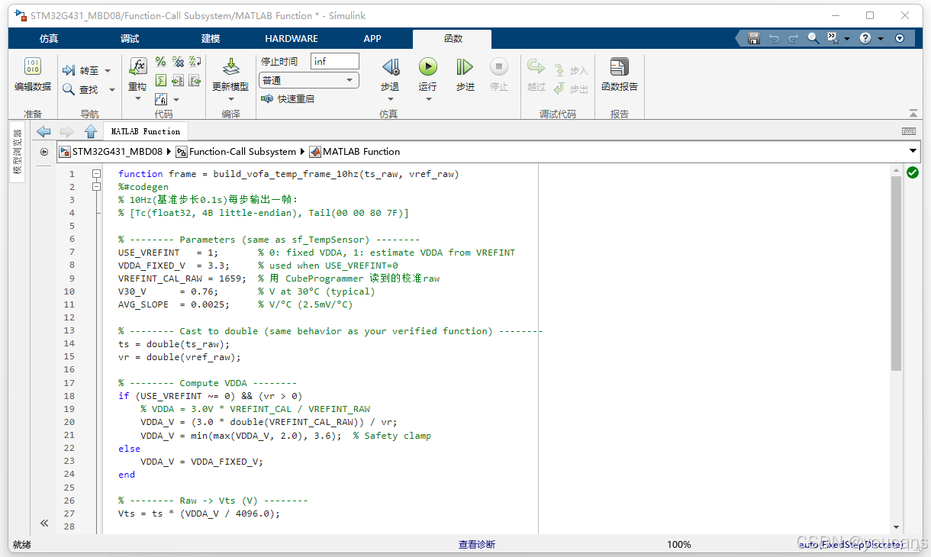This screenshot has width=931, height=557.
Task: Click the 更新模型 (Update Model) icon
Action: point(230,67)
